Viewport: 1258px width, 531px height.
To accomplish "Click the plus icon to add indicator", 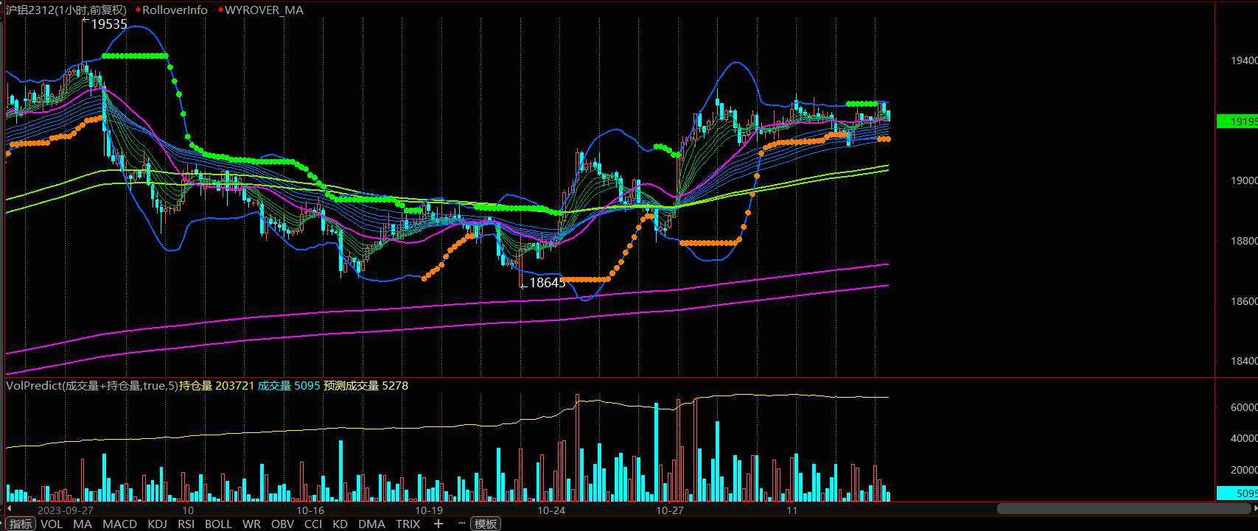I will (x=438, y=524).
